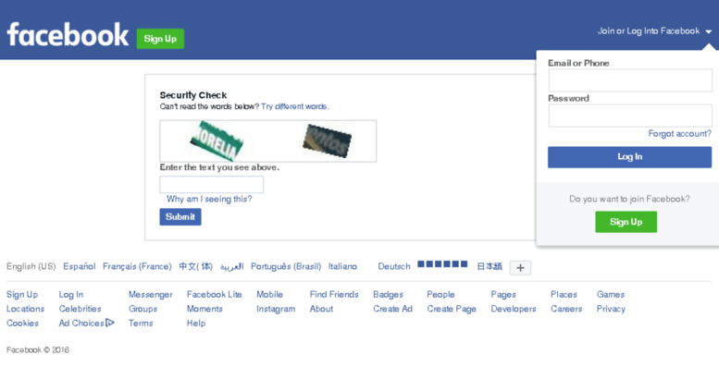Focus the Email or Phone field

coord(630,80)
